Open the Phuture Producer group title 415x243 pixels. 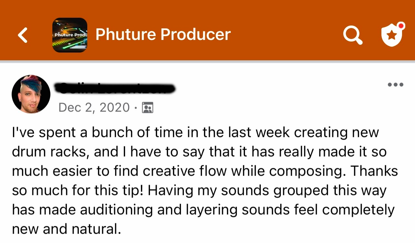pos(163,34)
